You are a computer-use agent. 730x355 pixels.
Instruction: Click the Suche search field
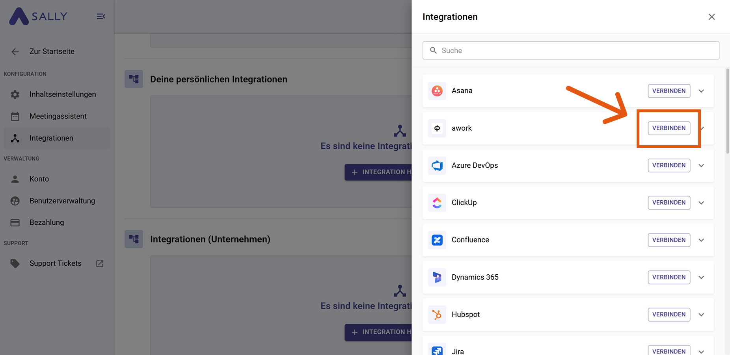point(571,50)
